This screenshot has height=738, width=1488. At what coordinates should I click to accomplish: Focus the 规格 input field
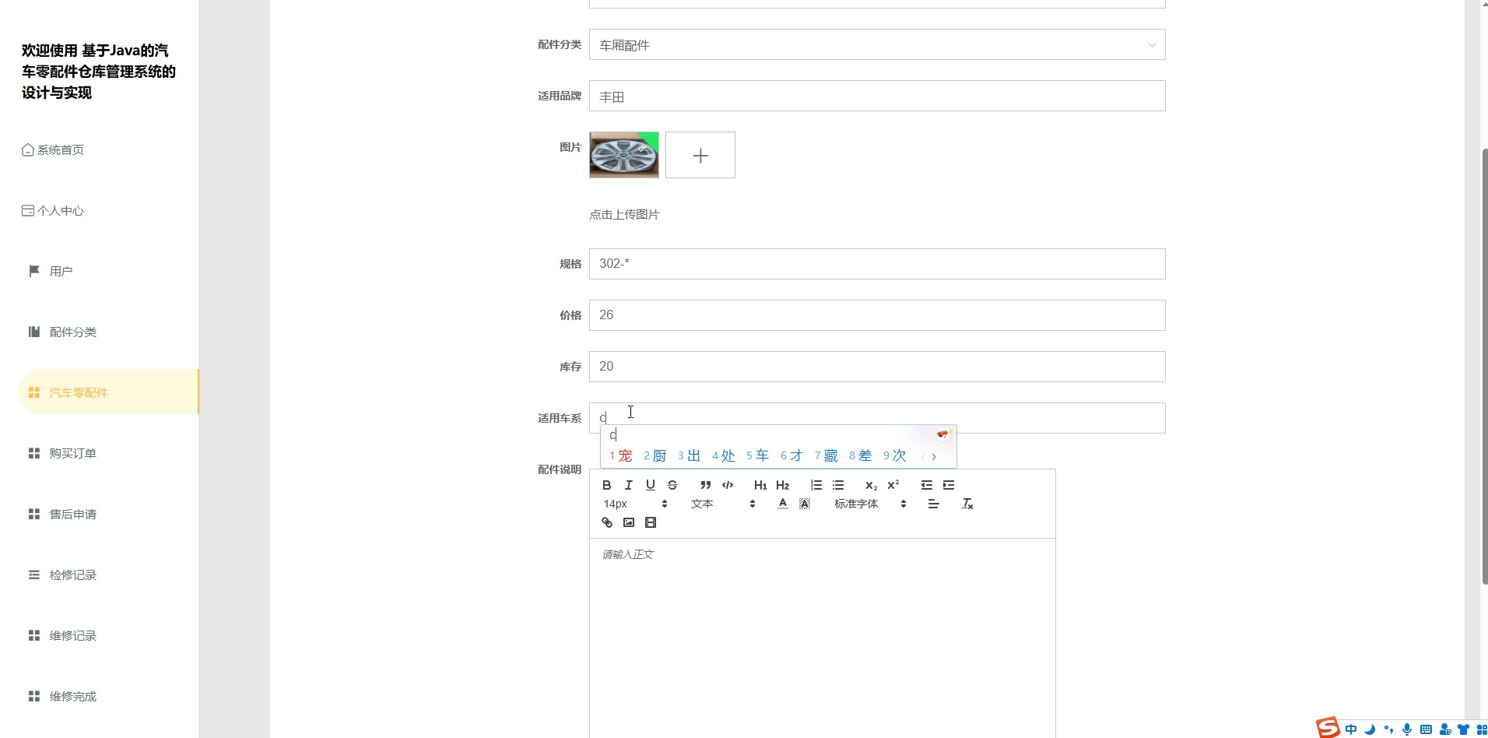tap(877, 264)
